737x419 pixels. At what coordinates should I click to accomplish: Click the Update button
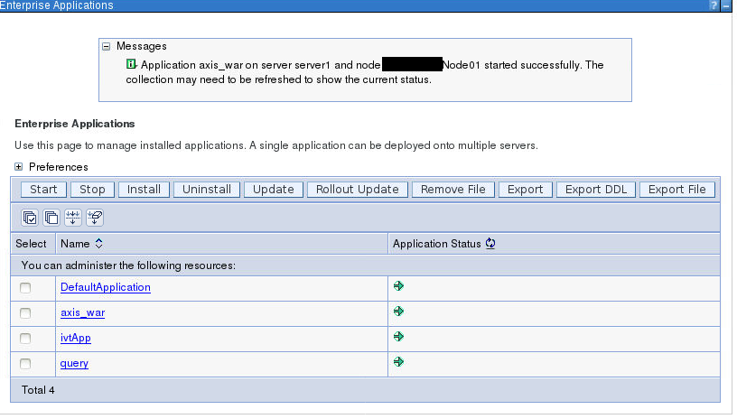[274, 190]
